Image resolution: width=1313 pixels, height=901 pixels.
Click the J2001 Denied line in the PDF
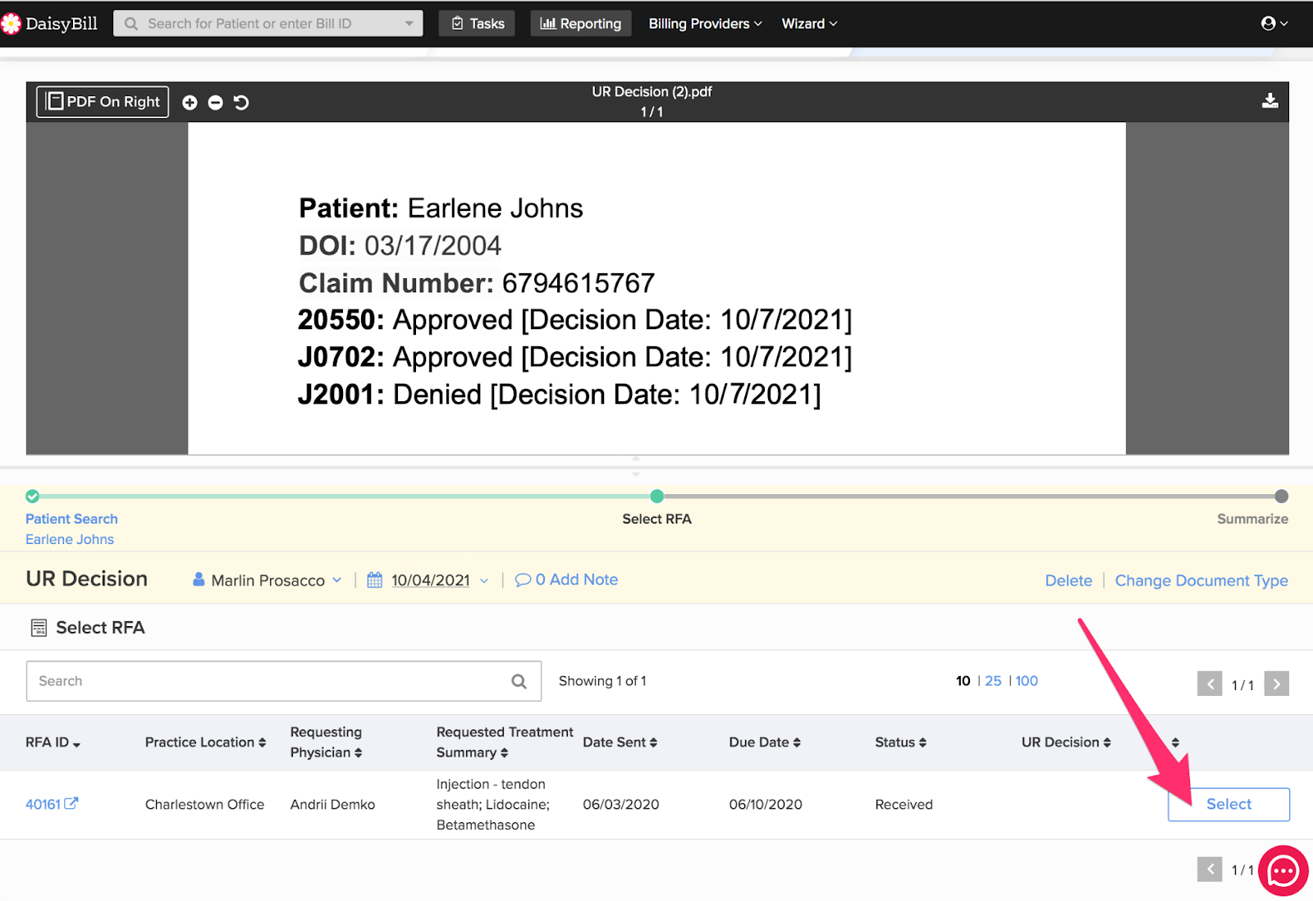pos(559,395)
